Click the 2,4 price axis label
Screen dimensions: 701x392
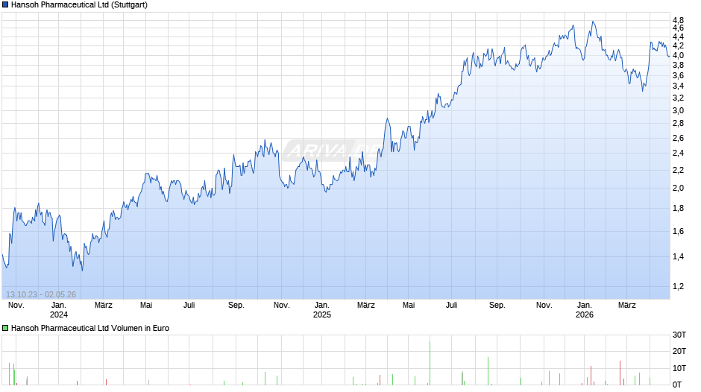coord(678,154)
